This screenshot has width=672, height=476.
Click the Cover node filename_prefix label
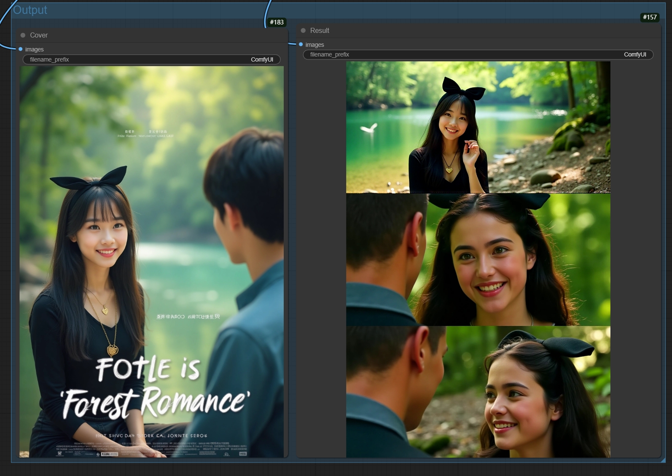(49, 60)
